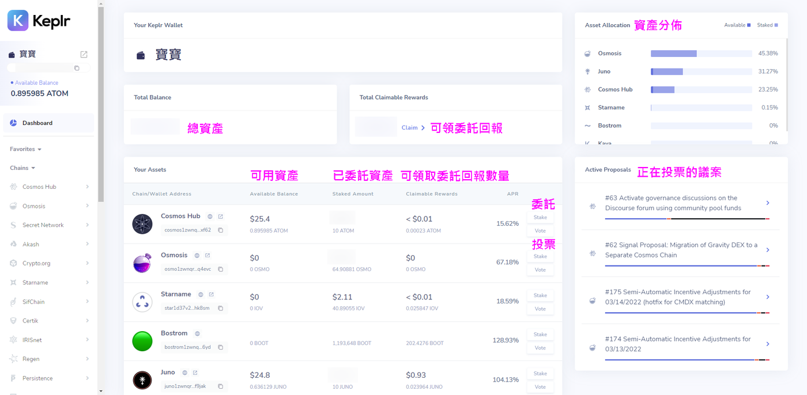This screenshot has height=395, width=807.
Task: Click the Claim rewards link
Action: click(x=413, y=128)
